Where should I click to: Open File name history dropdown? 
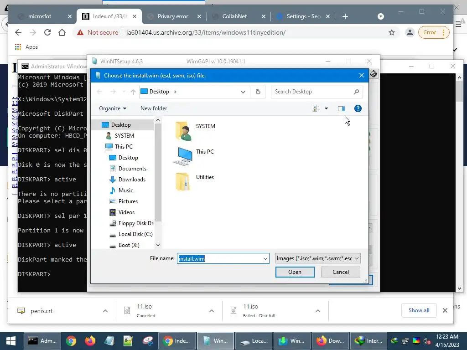265,259
